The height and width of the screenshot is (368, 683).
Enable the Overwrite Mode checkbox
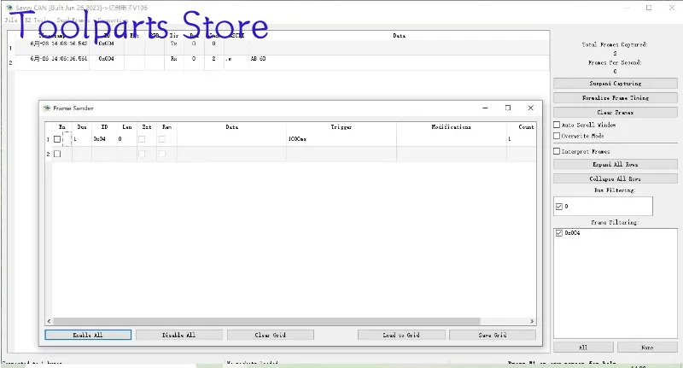coord(557,136)
